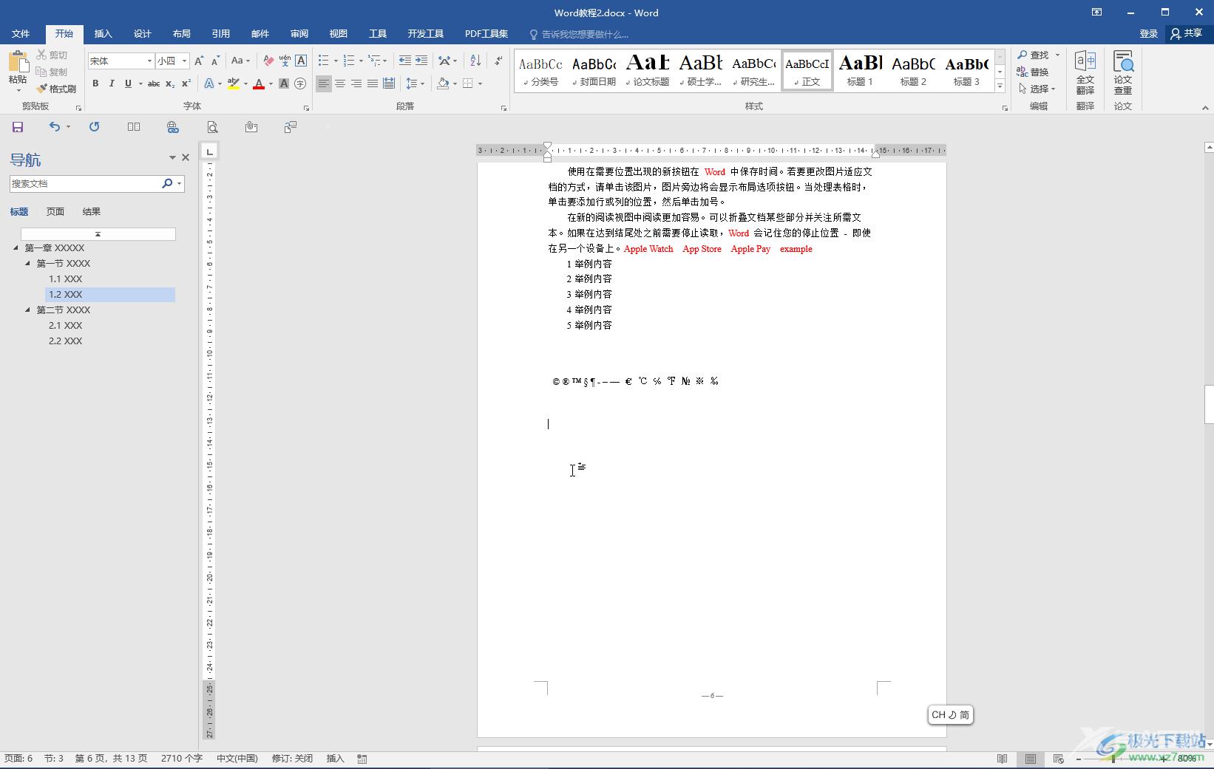Undo the last action
The image size is (1214, 769).
tap(54, 127)
